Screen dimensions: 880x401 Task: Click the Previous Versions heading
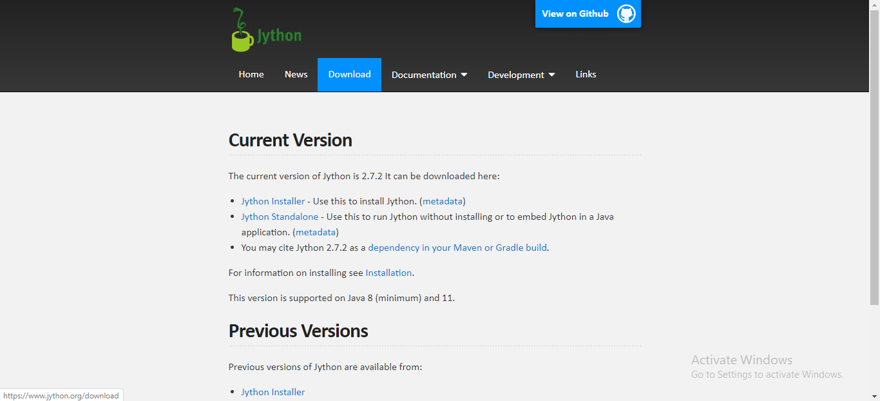coord(298,331)
